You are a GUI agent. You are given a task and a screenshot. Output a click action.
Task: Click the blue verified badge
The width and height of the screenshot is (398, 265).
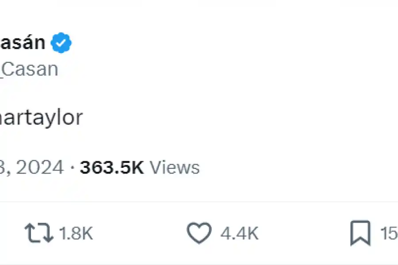tap(61, 43)
